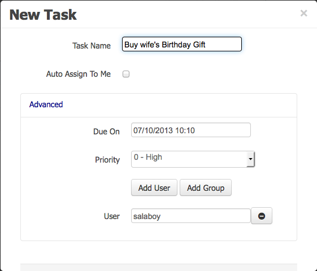Collapse the Advanced section
This screenshot has width=317, height=271.
pyautogui.click(x=46, y=104)
